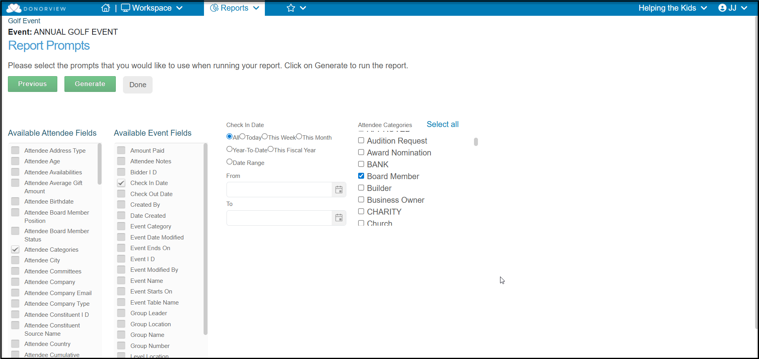Check the Audition Request category
Viewport: 759px width, 359px height.
(361, 140)
